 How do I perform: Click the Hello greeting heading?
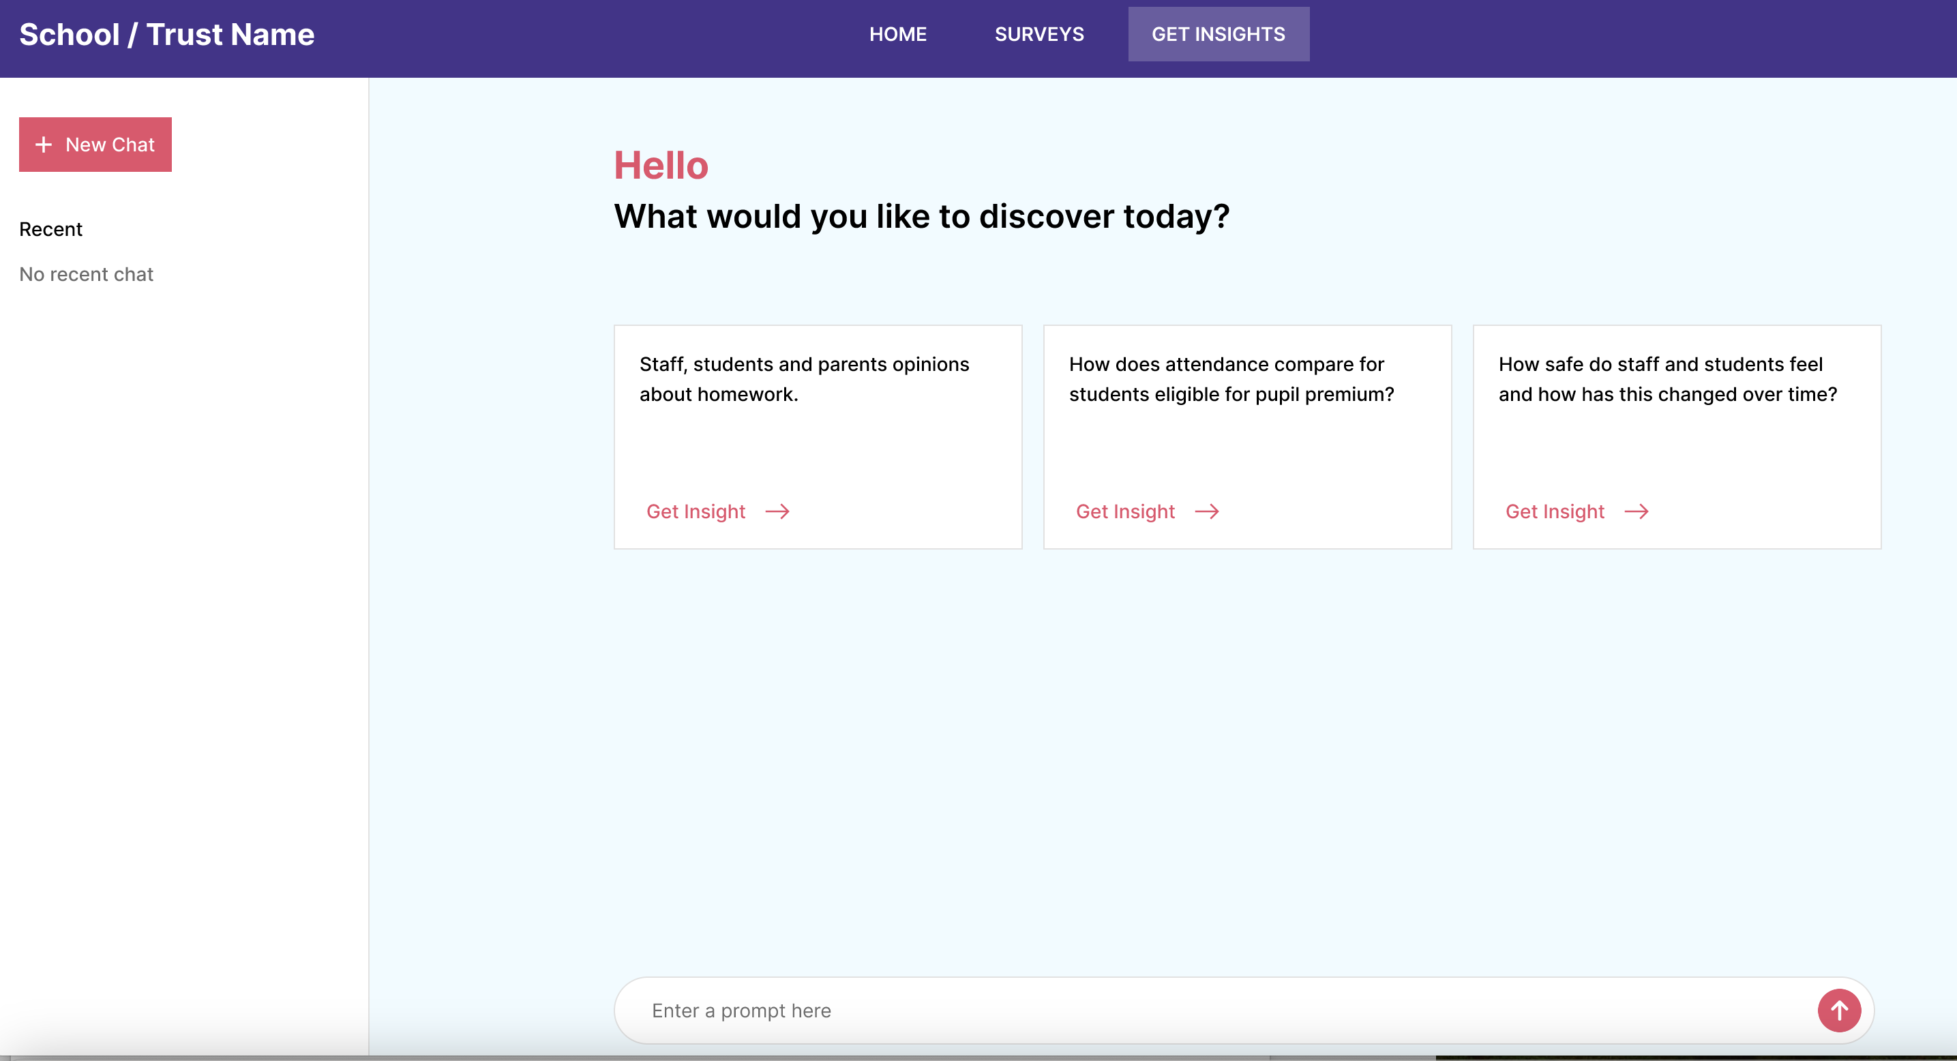point(660,166)
